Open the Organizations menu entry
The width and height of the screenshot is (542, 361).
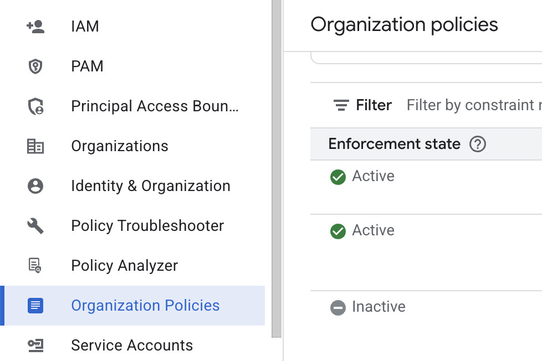coord(120,146)
